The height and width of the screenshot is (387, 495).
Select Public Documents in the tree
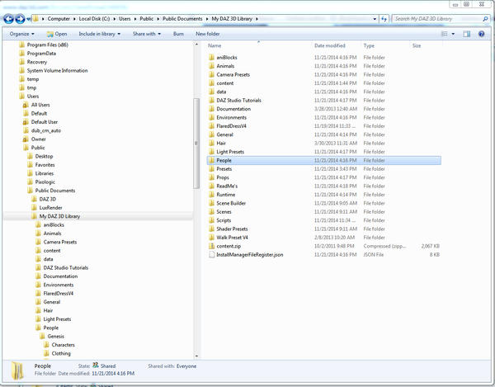click(55, 191)
